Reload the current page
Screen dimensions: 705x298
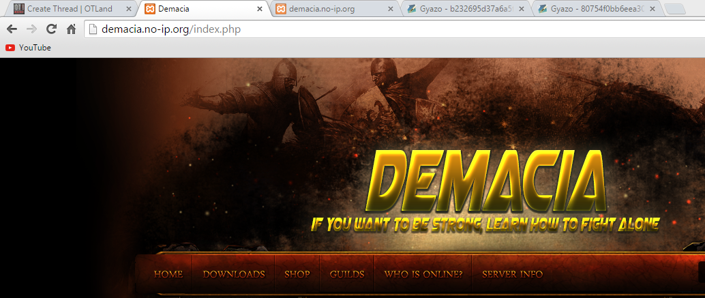click(x=51, y=29)
